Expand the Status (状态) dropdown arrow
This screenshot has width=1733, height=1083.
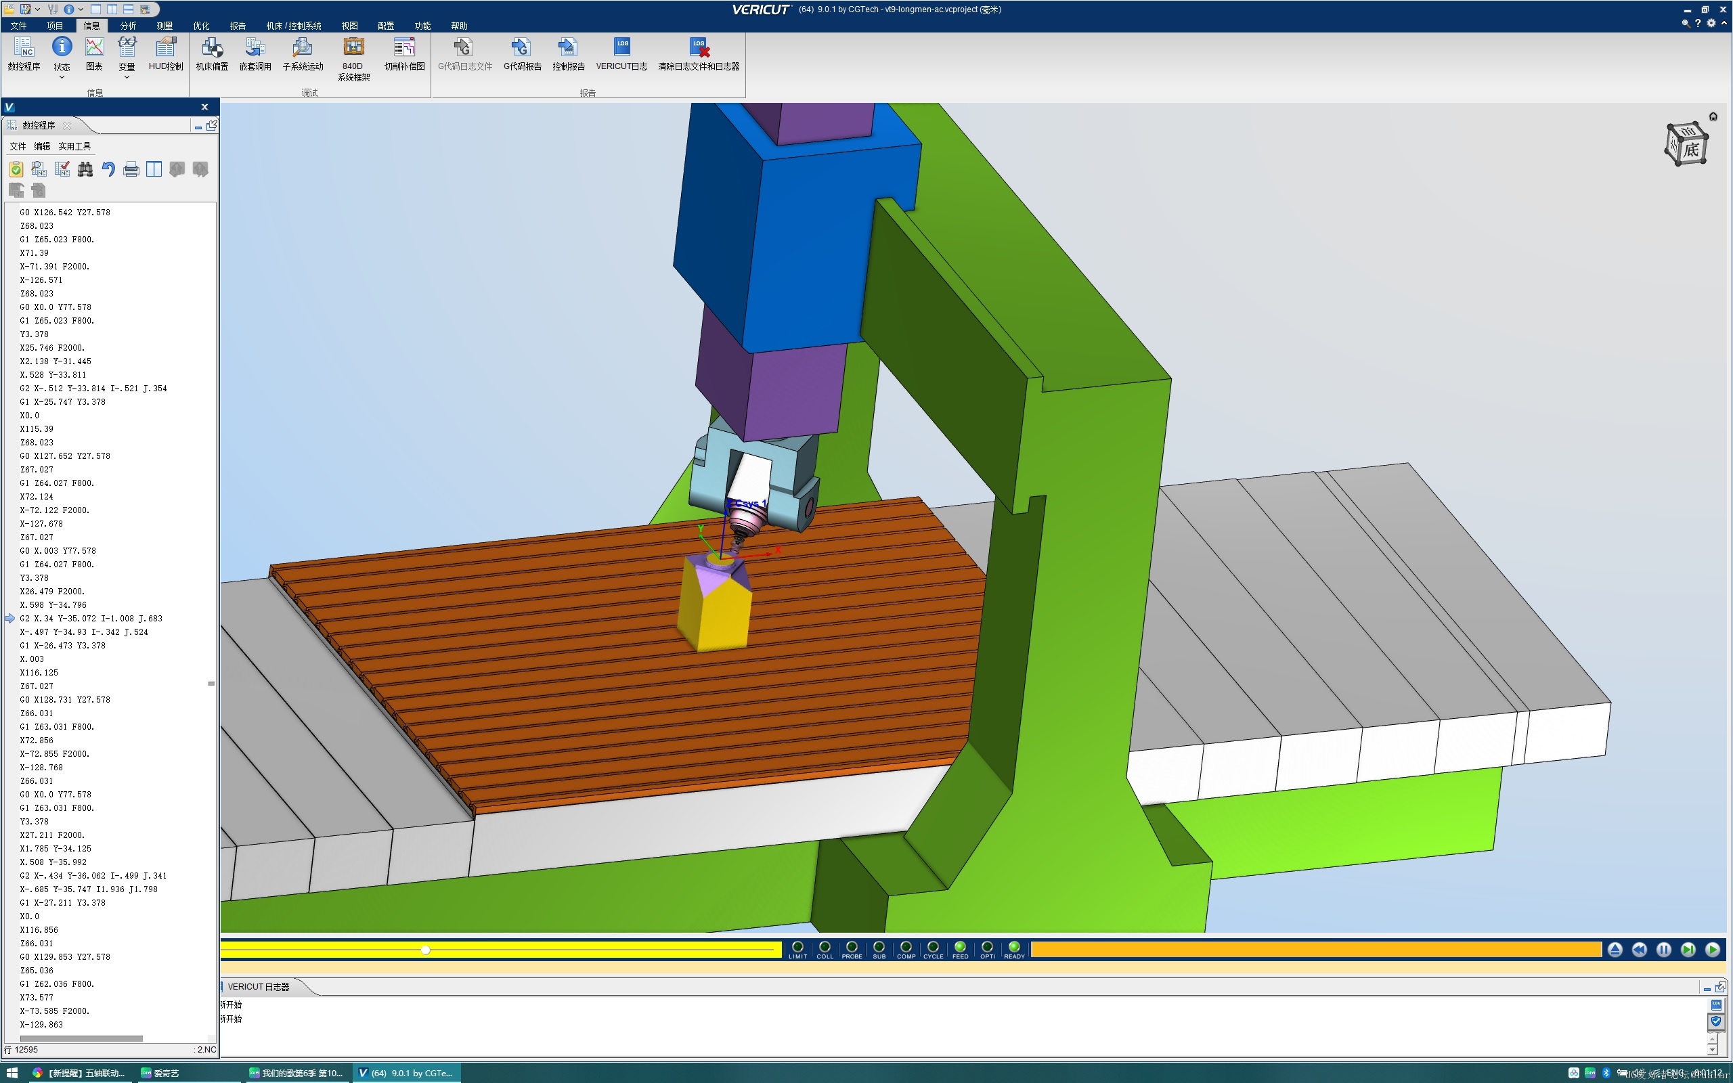tap(62, 77)
